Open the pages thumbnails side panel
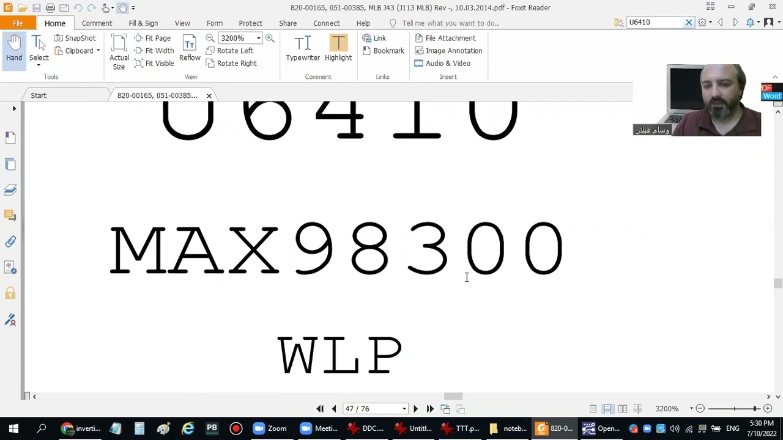The width and height of the screenshot is (783, 440). coord(10,164)
